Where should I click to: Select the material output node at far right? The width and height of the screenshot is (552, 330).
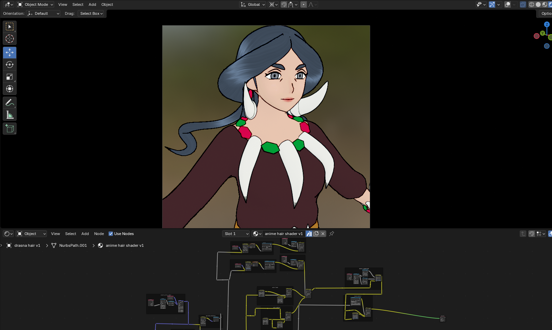coord(443,319)
